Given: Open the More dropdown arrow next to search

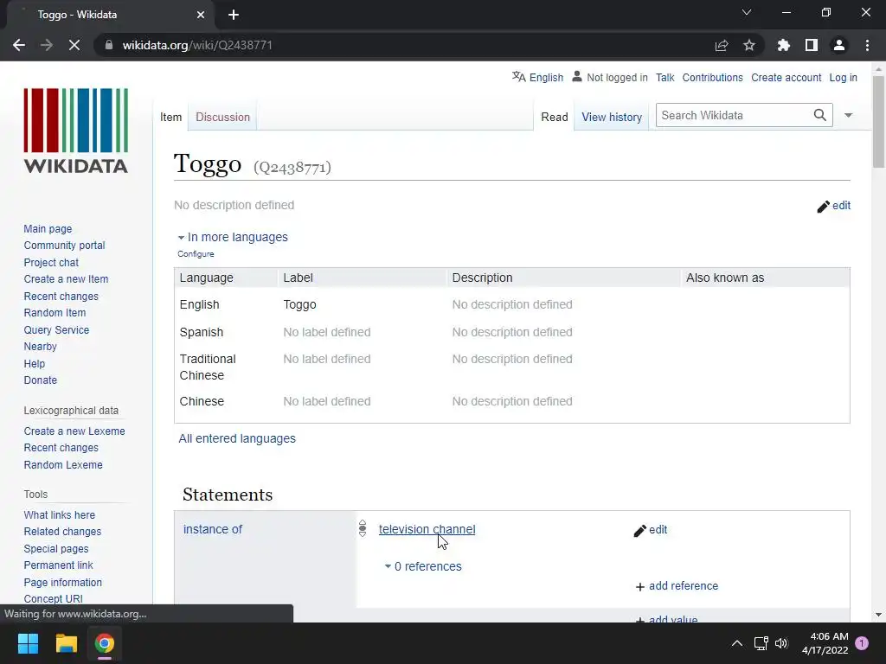Looking at the screenshot, I should pyautogui.click(x=848, y=115).
